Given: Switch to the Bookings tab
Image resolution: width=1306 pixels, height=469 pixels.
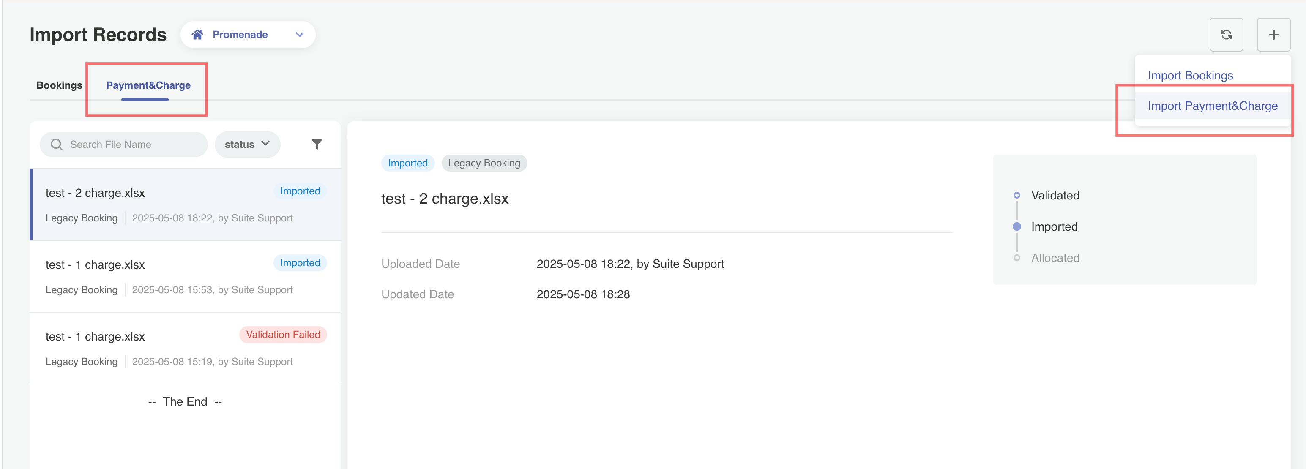Looking at the screenshot, I should tap(59, 85).
